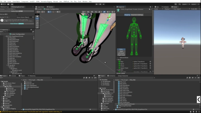
Task: Click the Head body part button
Action: tap(121, 51)
